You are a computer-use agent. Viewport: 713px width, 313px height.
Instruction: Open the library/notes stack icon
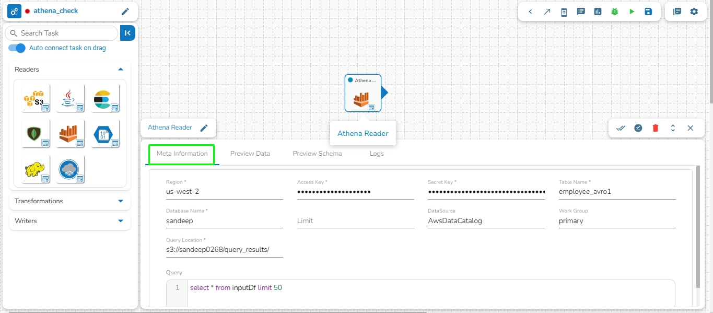pyautogui.click(x=677, y=11)
